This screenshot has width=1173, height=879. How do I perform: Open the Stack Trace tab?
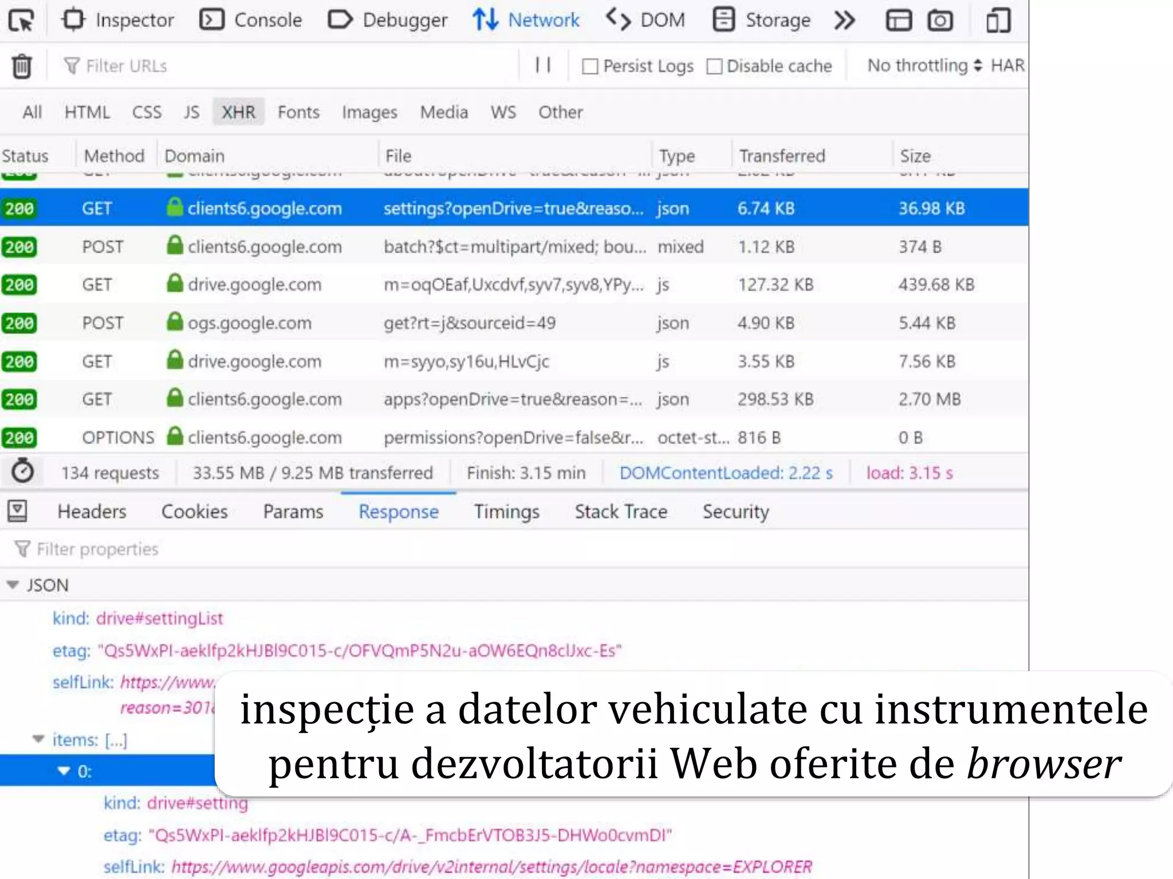pyautogui.click(x=621, y=511)
